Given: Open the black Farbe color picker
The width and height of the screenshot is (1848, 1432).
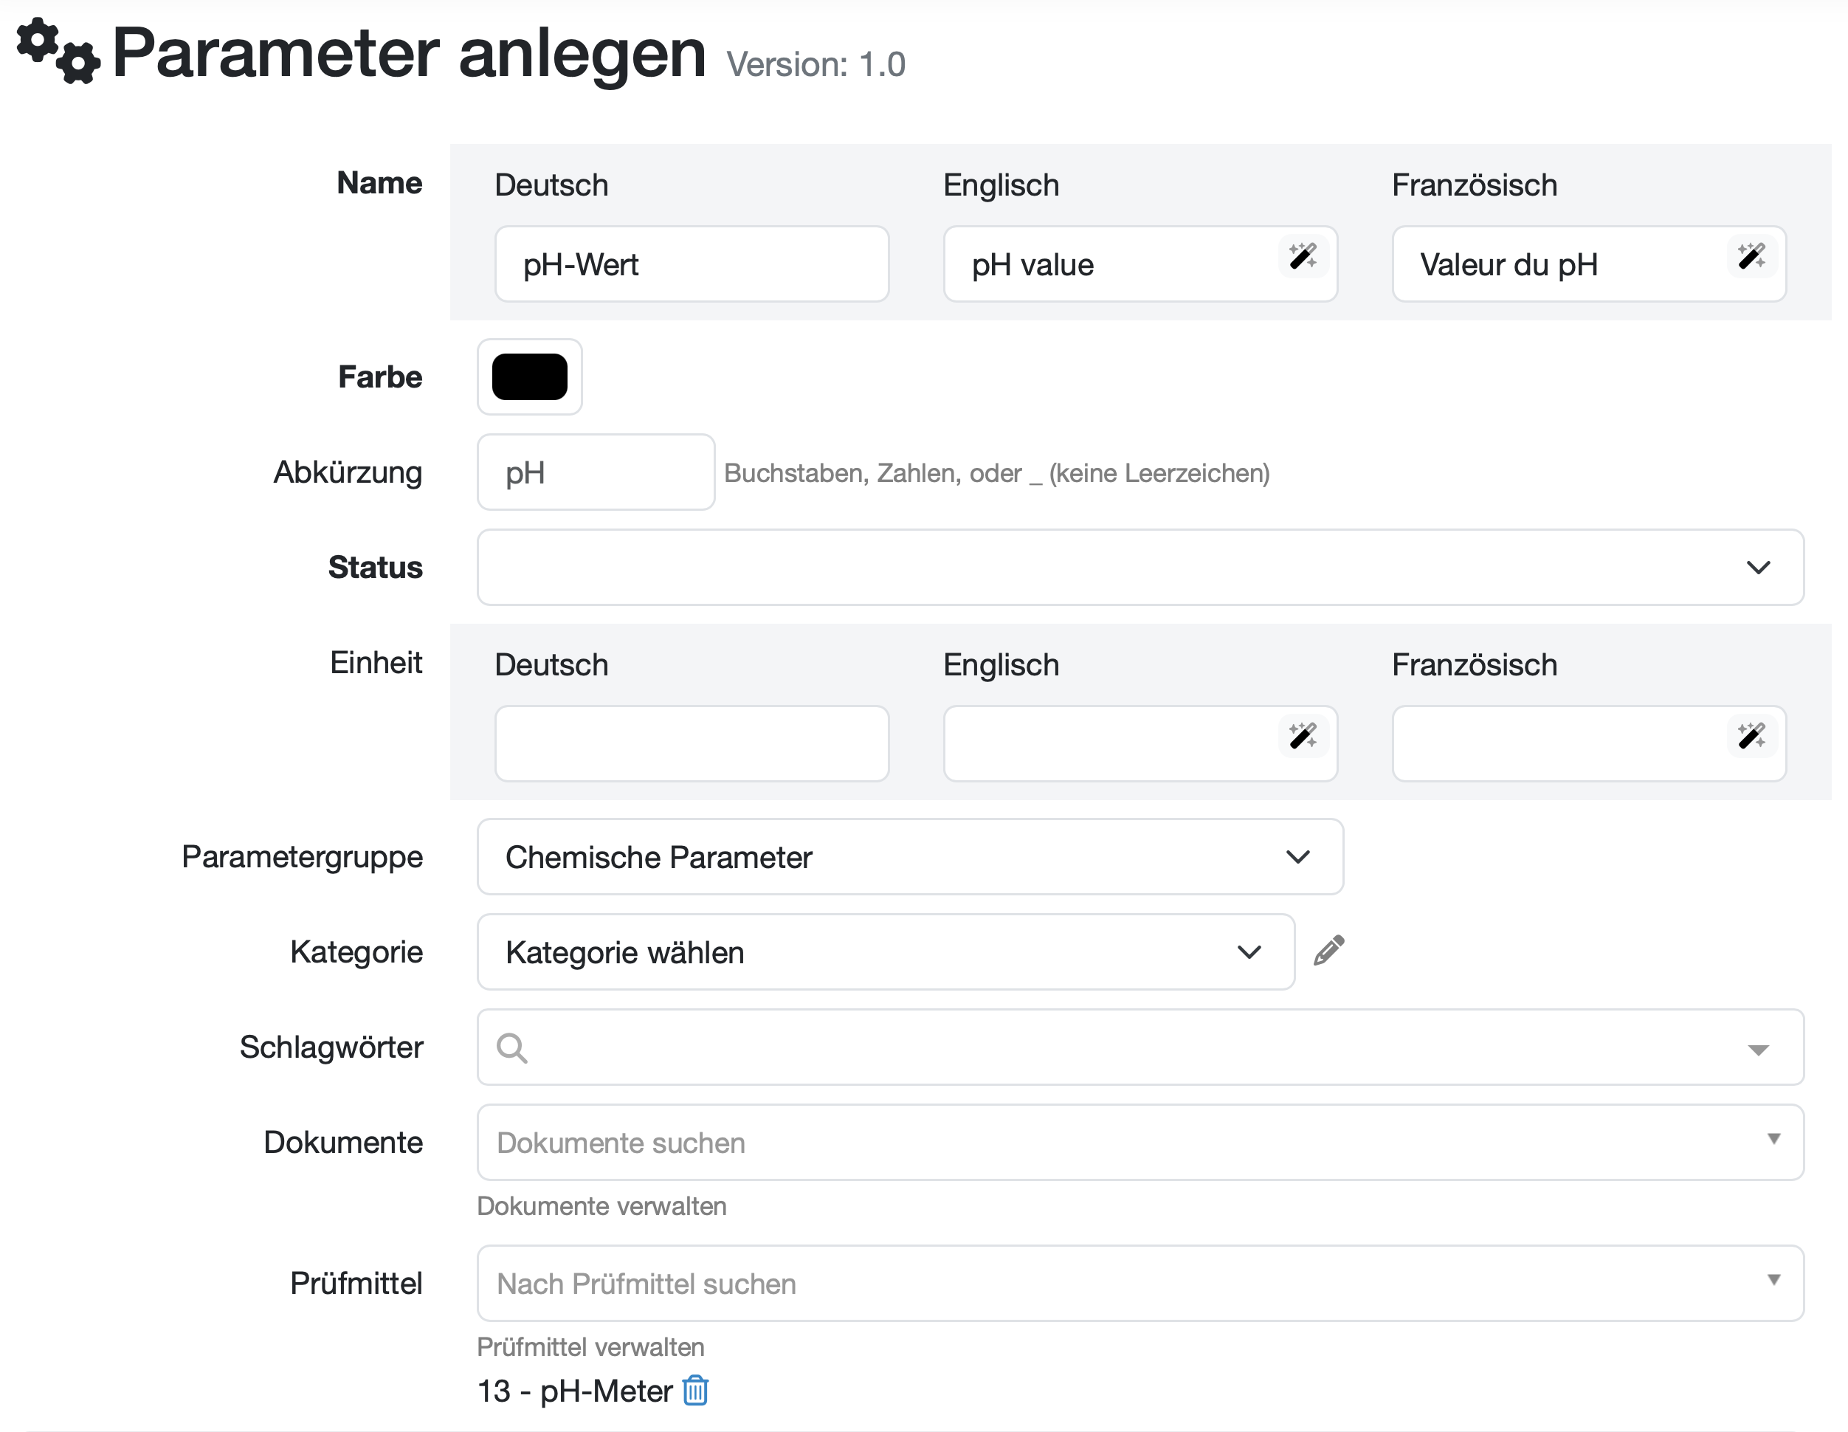Looking at the screenshot, I should [x=530, y=376].
